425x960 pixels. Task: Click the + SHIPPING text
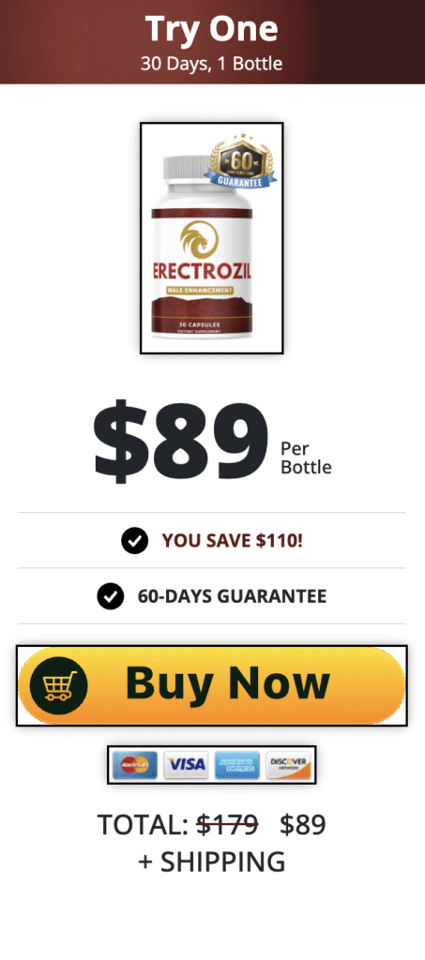tap(212, 862)
